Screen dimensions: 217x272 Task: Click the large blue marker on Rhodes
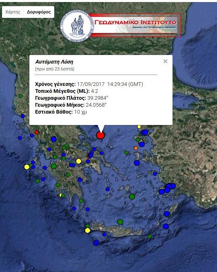pyautogui.click(x=166, y=214)
